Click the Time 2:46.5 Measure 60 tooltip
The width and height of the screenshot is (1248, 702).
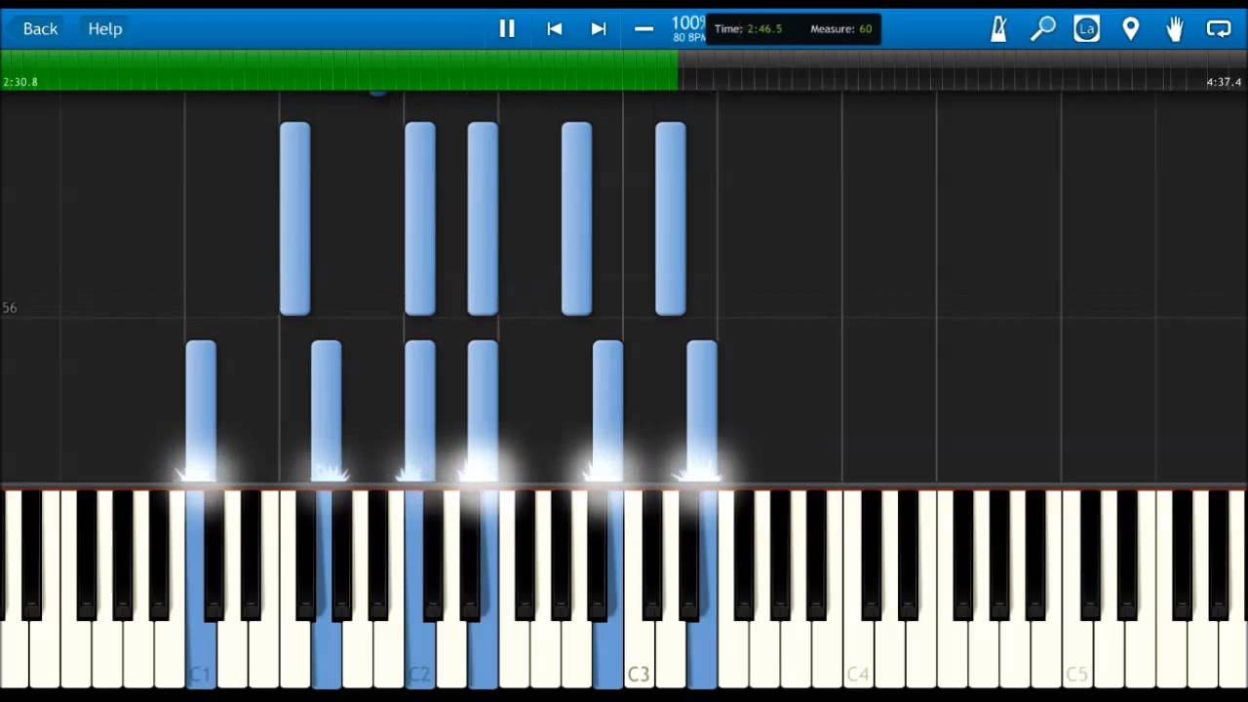(794, 29)
